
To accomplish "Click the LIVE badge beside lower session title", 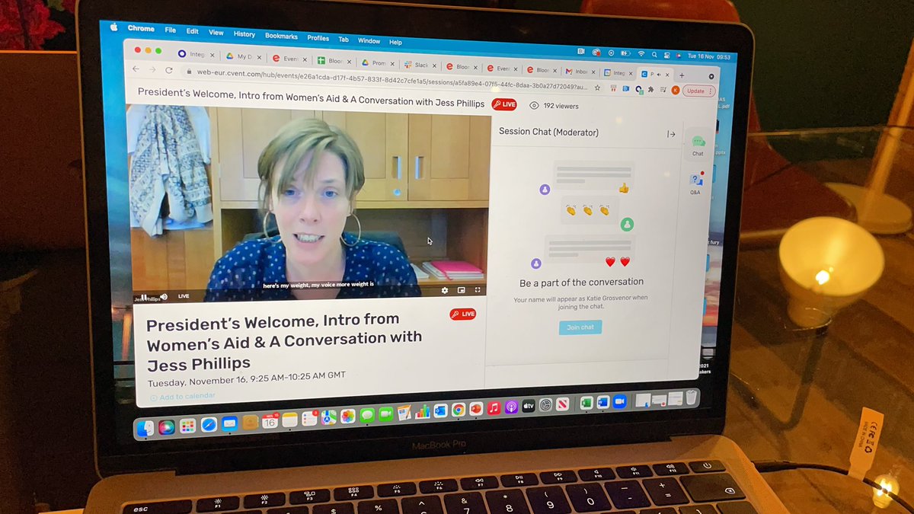I will click(x=463, y=314).
